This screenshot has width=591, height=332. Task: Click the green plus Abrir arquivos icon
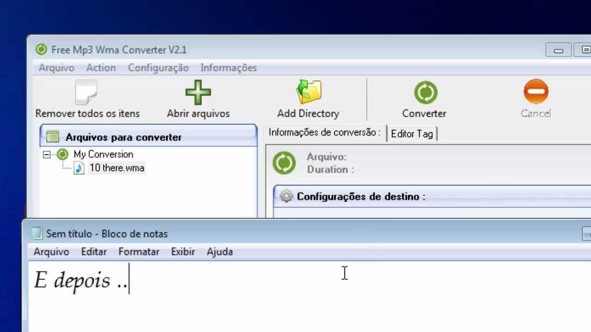click(x=198, y=93)
